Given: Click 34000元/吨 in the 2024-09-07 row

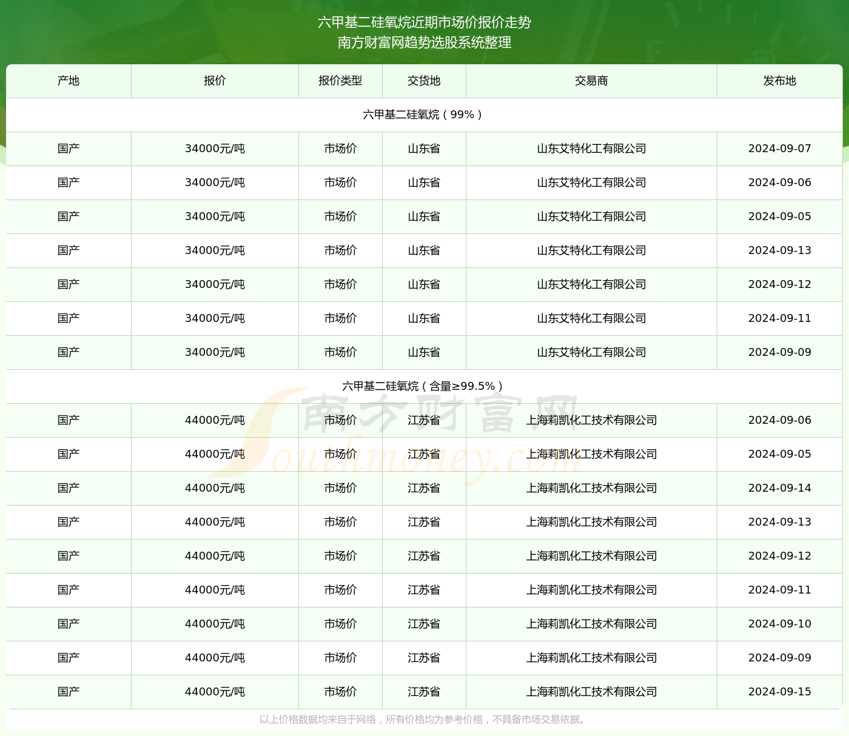Looking at the screenshot, I should (215, 149).
